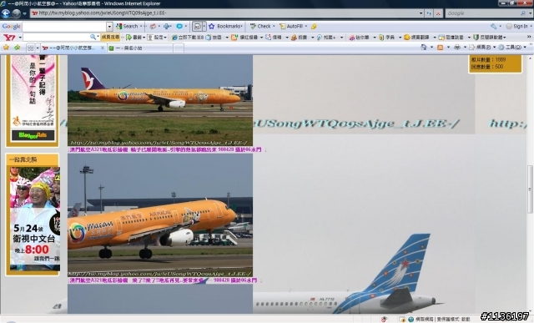Open a new blank tab
534x323 pixels.
(x=179, y=48)
